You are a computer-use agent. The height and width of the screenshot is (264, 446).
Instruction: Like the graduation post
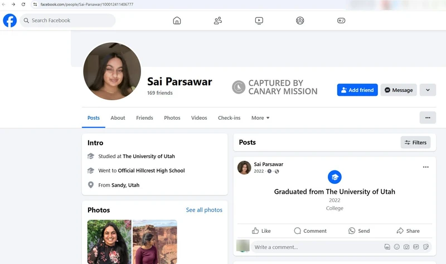[261, 231]
